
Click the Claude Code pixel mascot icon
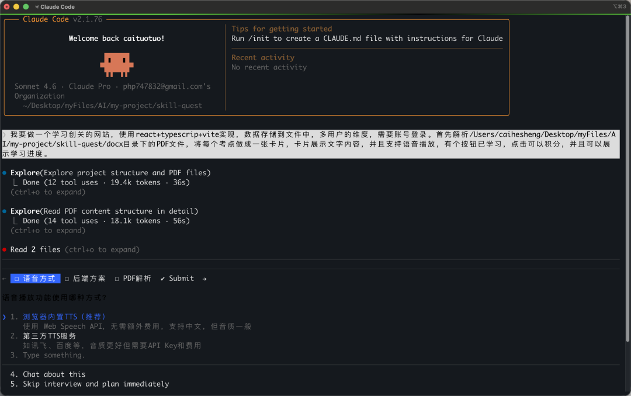pyautogui.click(x=117, y=65)
